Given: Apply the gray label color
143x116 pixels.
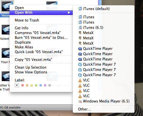Looking at the screenshot, I should [50, 85].
